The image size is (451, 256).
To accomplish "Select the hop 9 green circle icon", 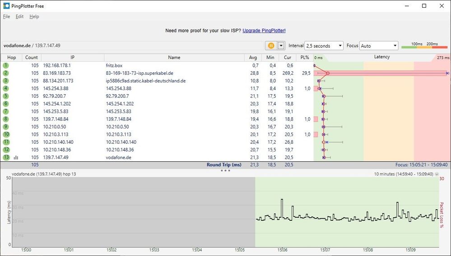I will [6, 127].
